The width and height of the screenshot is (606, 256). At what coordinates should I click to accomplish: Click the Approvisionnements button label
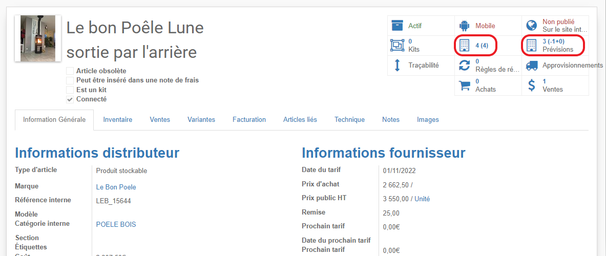tap(573, 66)
